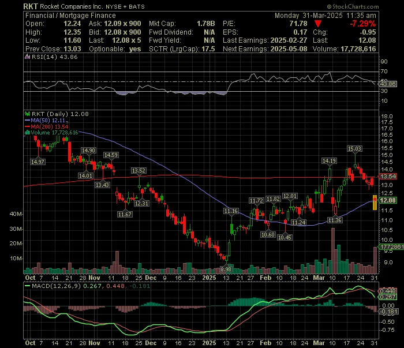Click the 40M volume axis label
Screen dimensions: 404x348
pyautogui.click(x=16, y=214)
